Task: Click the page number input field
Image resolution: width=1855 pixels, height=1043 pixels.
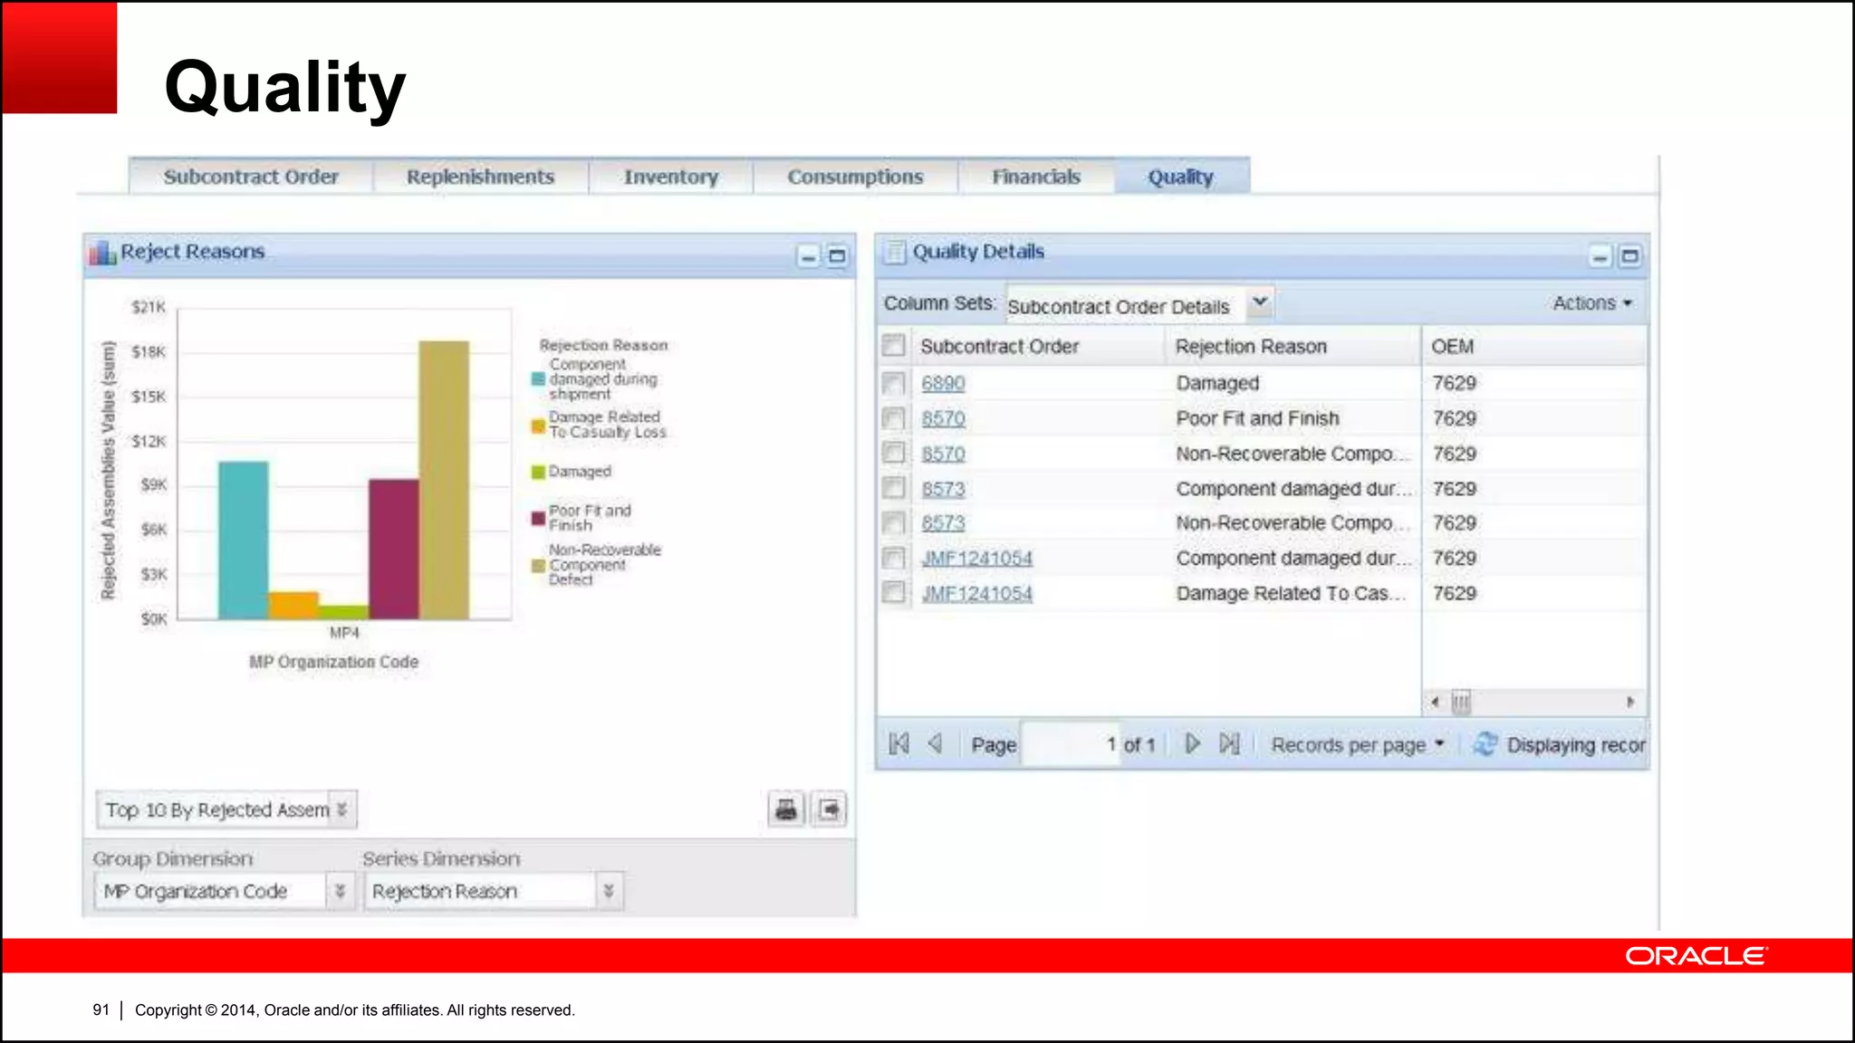Action: point(1071,744)
